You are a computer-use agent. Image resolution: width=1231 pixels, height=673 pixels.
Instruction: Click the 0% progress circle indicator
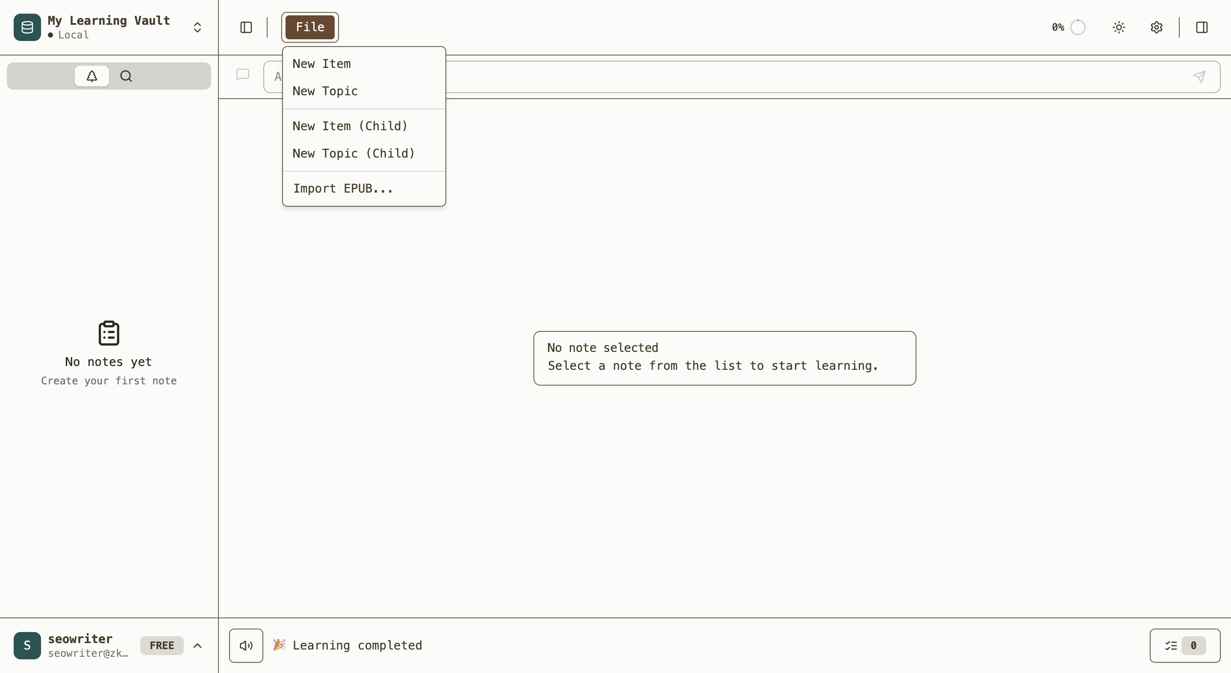coord(1078,27)
